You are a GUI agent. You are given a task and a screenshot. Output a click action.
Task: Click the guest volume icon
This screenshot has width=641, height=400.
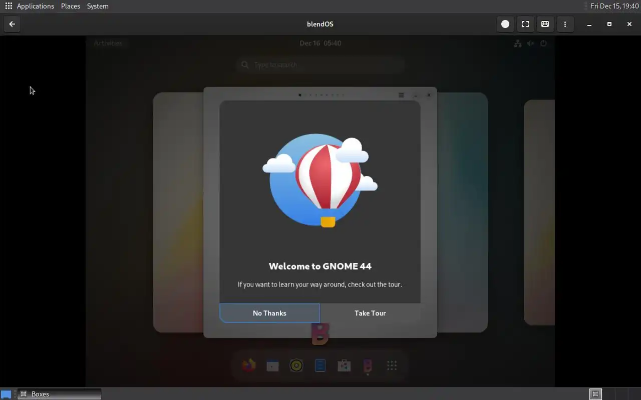coord(531,43)
